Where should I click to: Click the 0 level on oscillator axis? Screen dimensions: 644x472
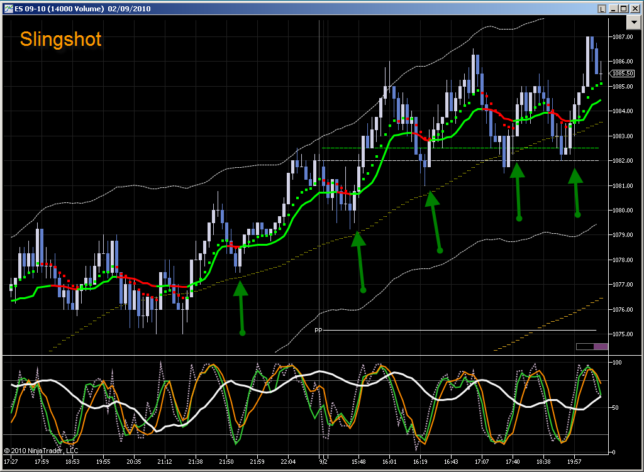coord(614,453)
